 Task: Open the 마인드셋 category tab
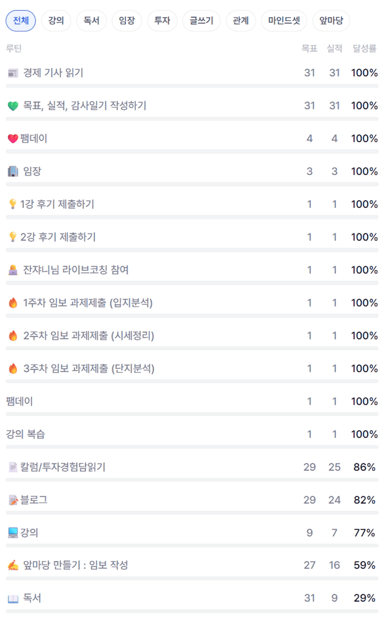tap(284, 21)
